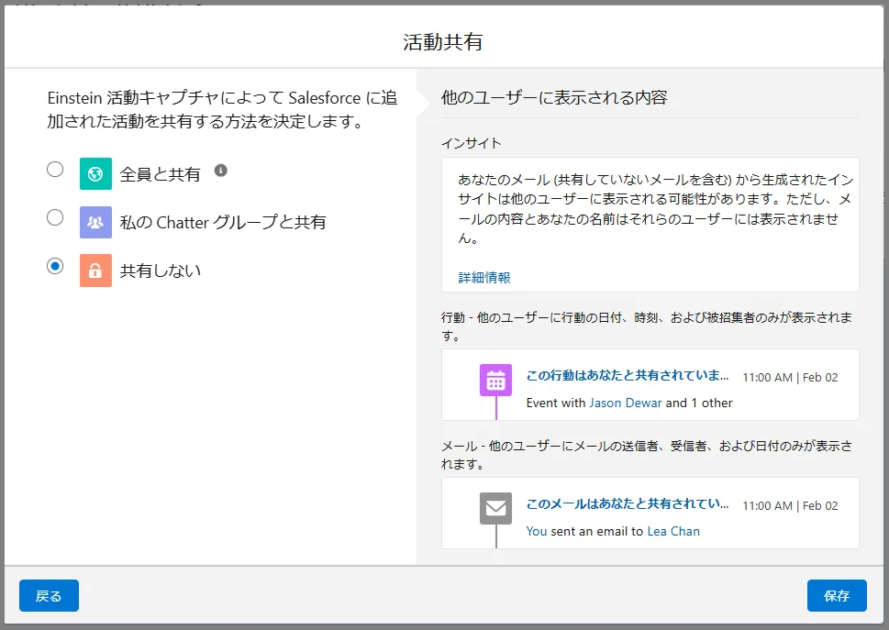
Task: Click the orange lock icon for 共有しない
Action: coord(95,271)
